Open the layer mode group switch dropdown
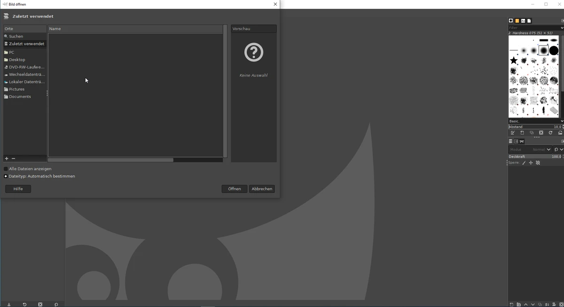 pyautogui.click(x=558, y=150)
